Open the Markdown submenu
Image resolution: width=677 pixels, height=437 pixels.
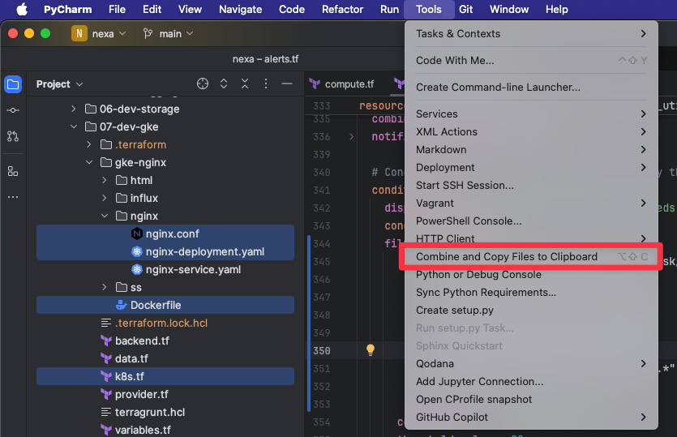(x=531, y=150)
